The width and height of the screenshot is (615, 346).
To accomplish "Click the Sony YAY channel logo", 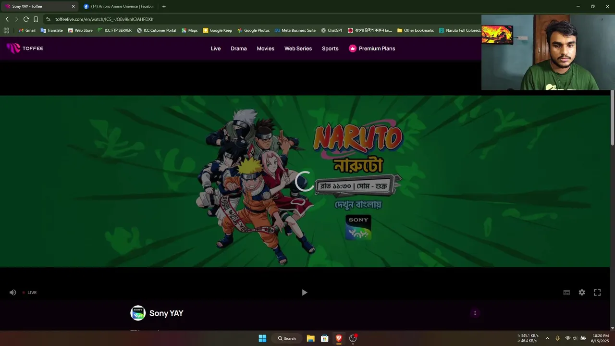I will tap(138, 313).
